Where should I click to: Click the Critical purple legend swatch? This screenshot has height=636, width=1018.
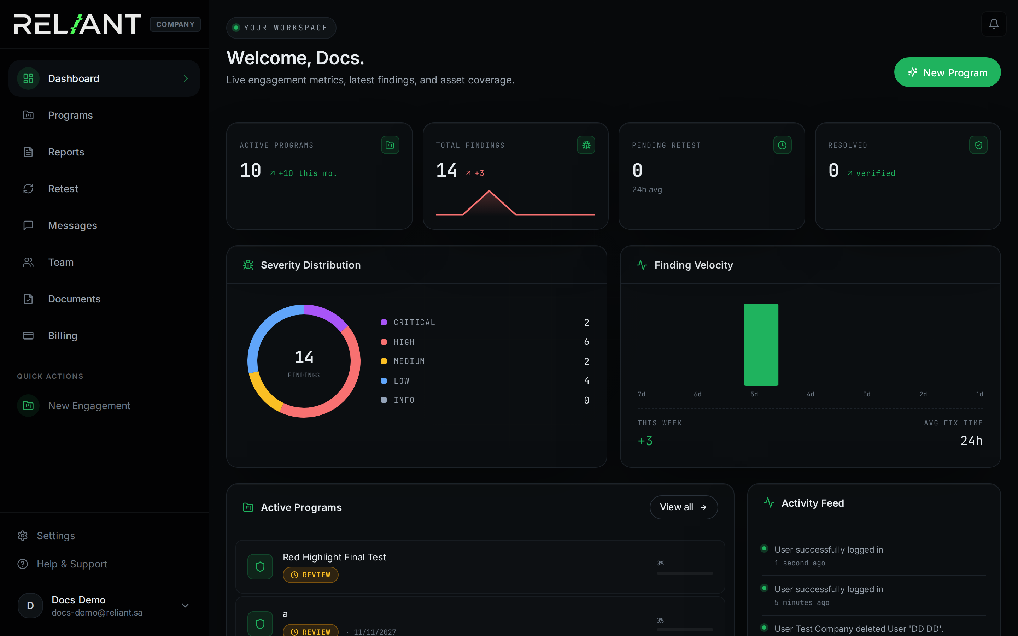pyautogui.click(x=384, y=322)
